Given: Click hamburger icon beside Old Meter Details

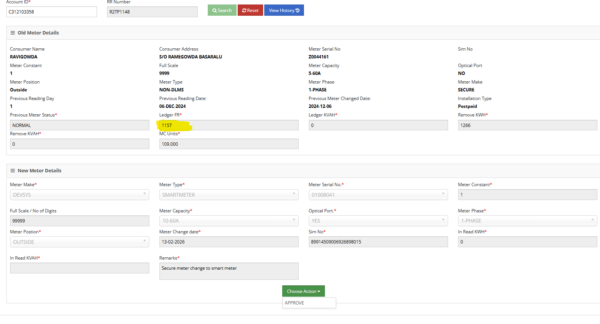Looking at the screenshot, I should pos(13,33).
